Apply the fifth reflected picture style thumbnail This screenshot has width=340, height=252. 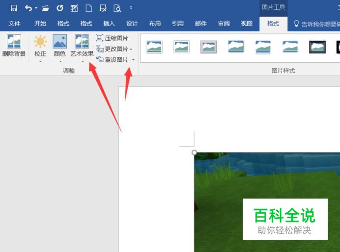(x=263, y=47)
